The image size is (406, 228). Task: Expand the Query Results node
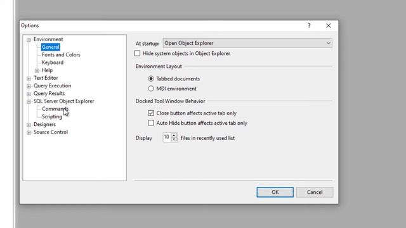29,94
